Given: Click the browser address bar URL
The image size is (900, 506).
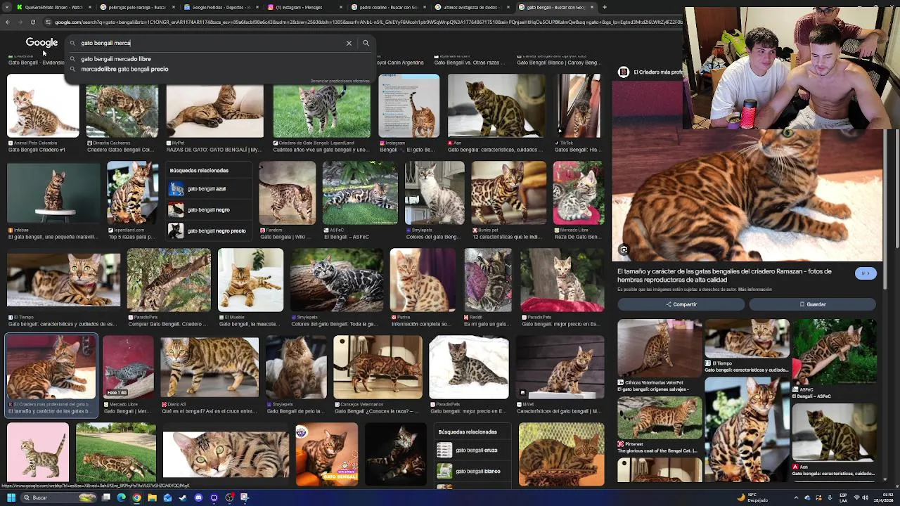Looking at the screenshot, I should (x=362, y=22).
